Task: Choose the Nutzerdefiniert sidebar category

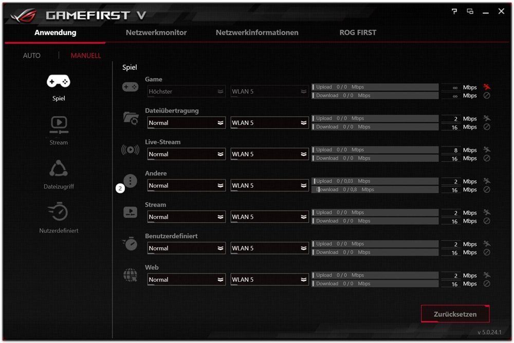Action: click(59, 218)
